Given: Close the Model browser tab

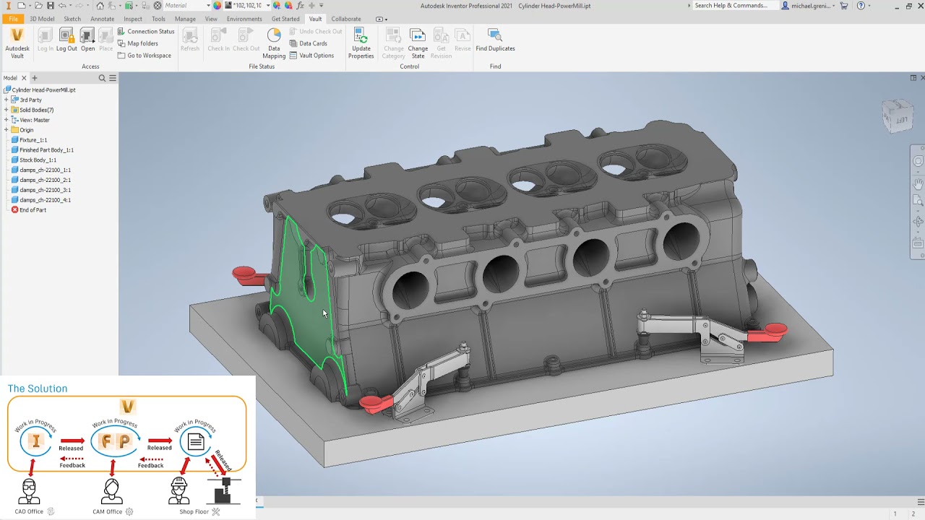Looking at the screenshot, I should (x=24, y=78).
